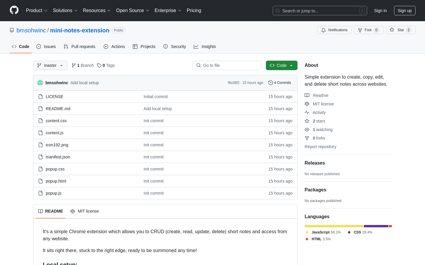Click the tag icon beside 0 Tags
The width and height of the screenshot is (425, 265).
(99, 65)
